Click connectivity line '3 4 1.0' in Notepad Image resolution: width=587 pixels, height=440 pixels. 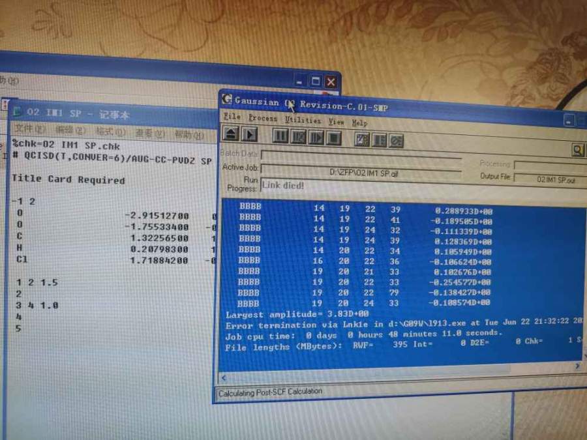click(x=37, y=305)
